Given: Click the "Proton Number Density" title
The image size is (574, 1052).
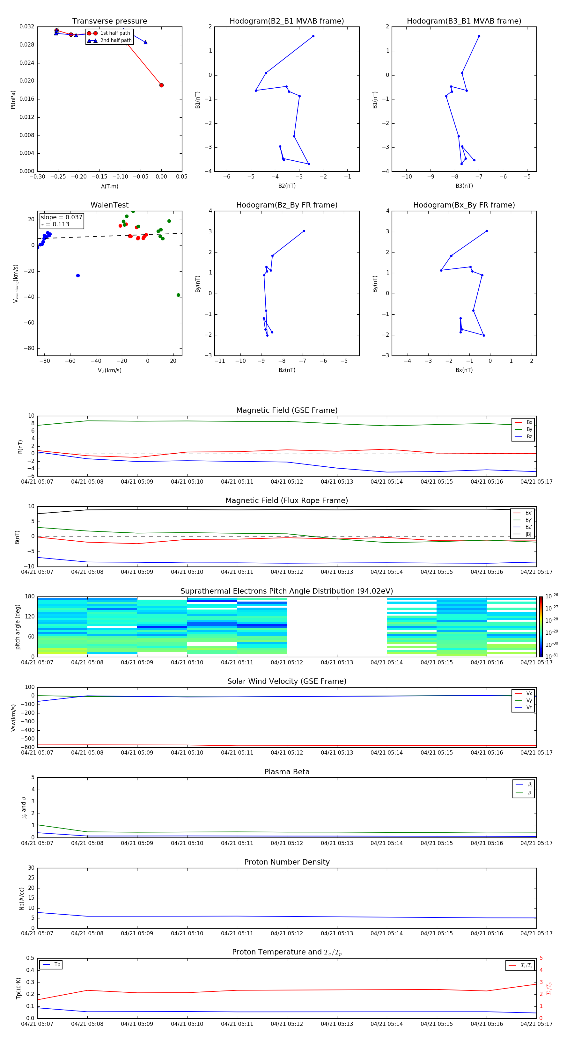Looking at the screenshot, I should click(x=287, y=862).
